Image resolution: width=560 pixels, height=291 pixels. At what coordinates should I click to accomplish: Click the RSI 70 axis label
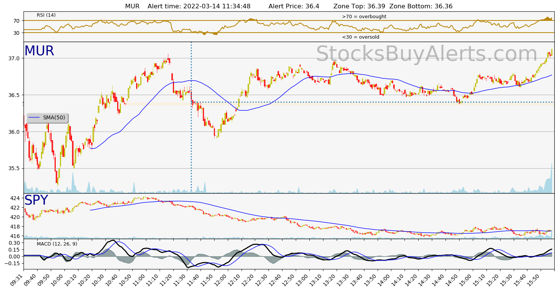coord(17,21)
